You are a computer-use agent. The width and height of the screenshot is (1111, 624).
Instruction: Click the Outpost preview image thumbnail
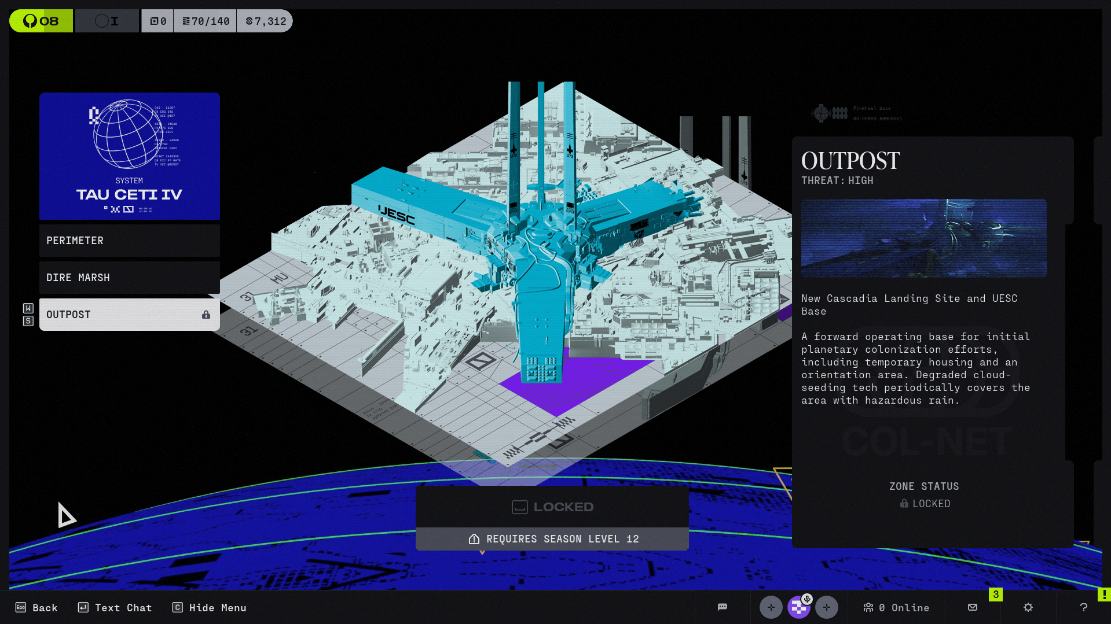(923, 238)
